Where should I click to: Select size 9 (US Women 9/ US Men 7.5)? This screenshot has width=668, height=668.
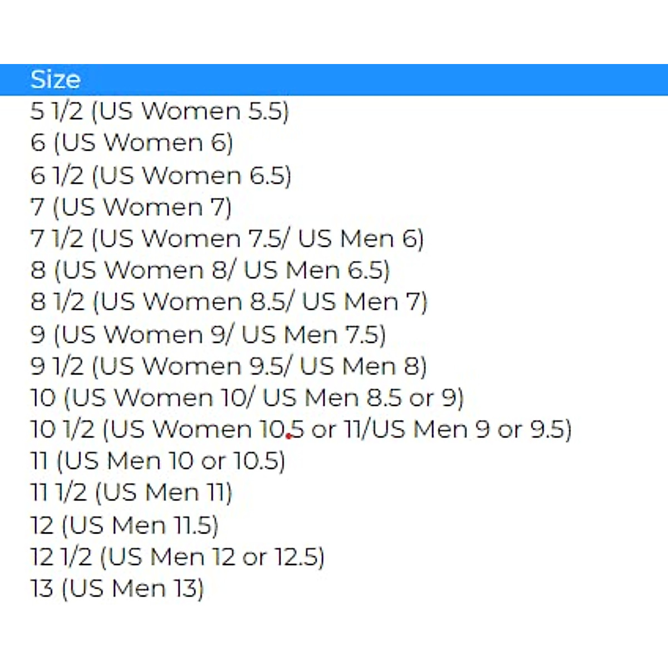coord(208,335)
